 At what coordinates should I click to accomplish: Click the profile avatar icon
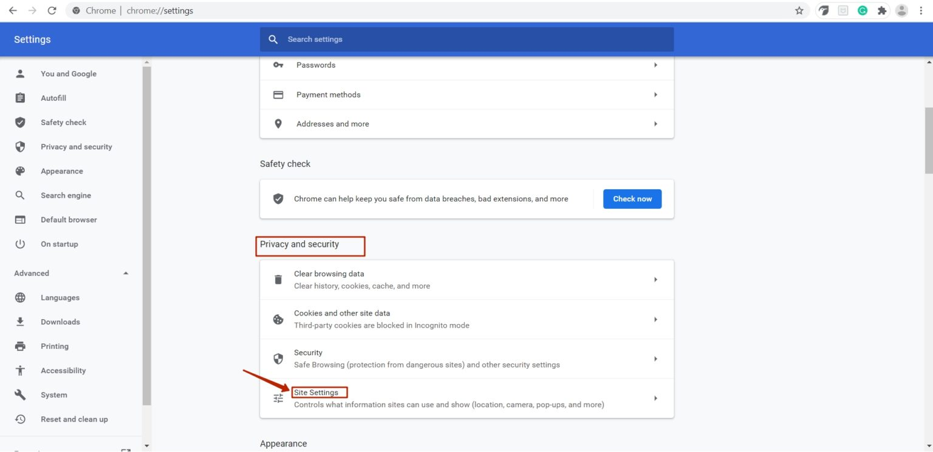click(x=901, y=10)
